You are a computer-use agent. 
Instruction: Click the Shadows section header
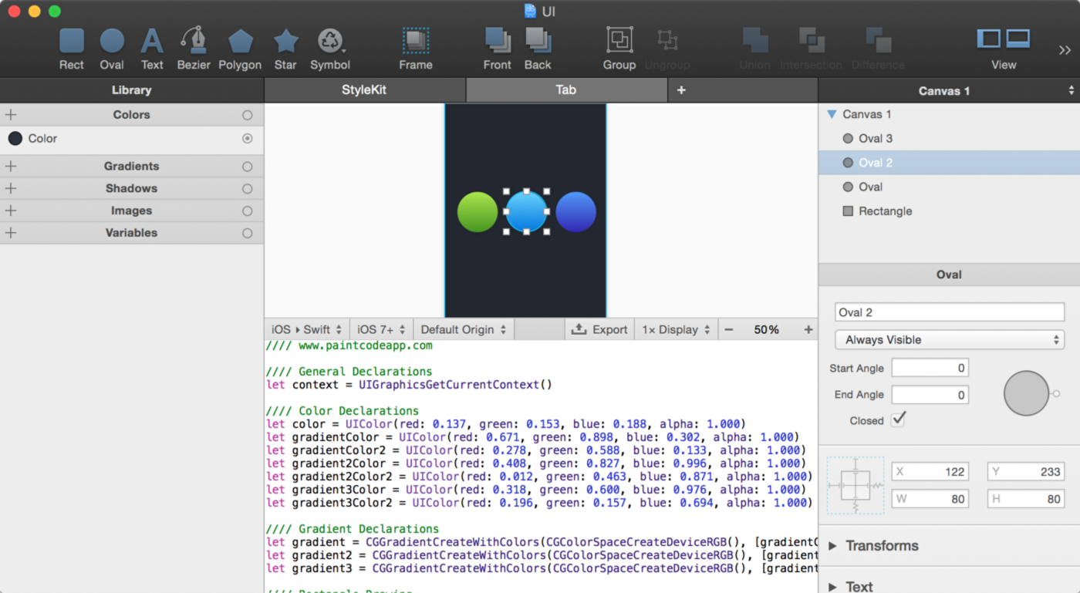tap(131, 188)
